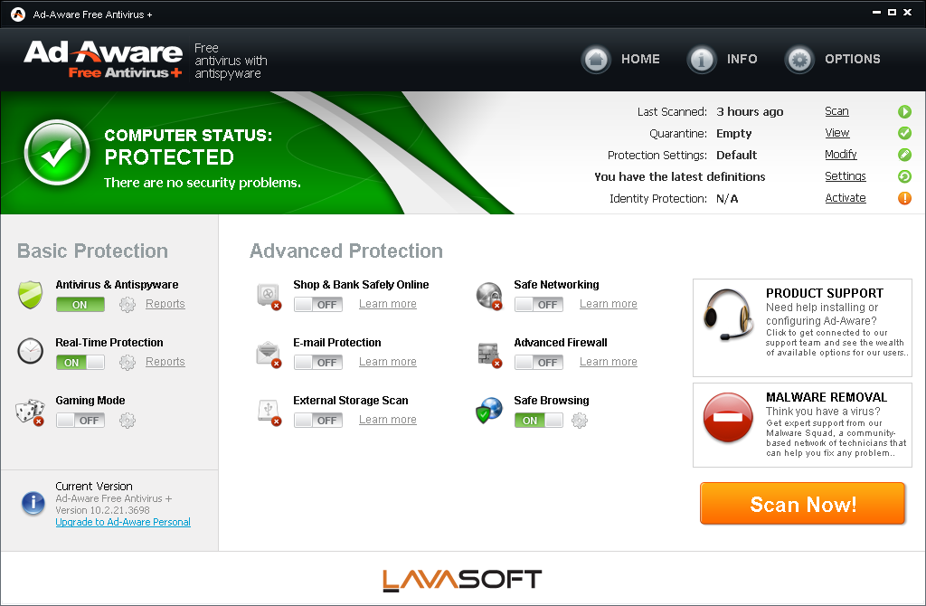The height and width of the screenshot is (606, 926).
Task: Turn off Antivirus & Antispyware toggle
Action: pos(80,305)
